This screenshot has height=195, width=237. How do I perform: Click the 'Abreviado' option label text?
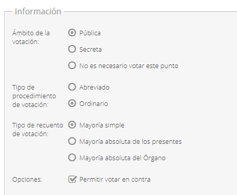pyautogui.click(x=94, y=88)
